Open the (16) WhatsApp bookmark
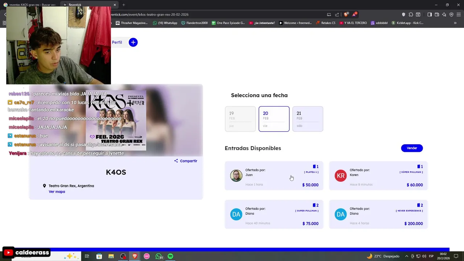464x261 pixels. tap(165, 23)
